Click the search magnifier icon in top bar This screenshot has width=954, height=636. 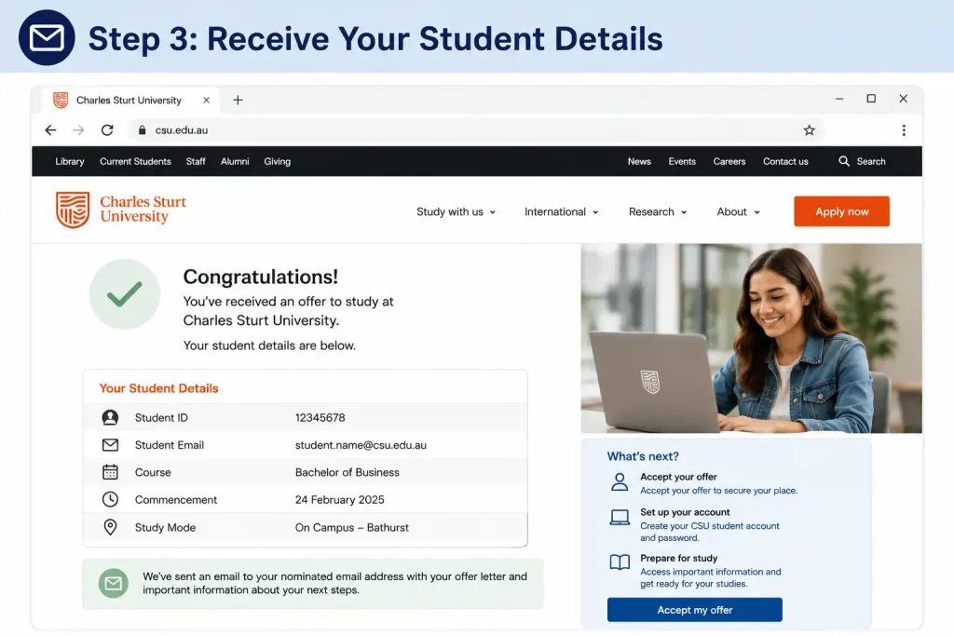[844, 161]
